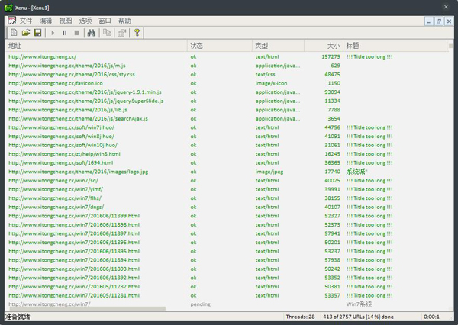The height and width of the screenshot is (325, 458).
Task: Select the jquery-1.9.1.min.js URL
Action: coord(85,92)
